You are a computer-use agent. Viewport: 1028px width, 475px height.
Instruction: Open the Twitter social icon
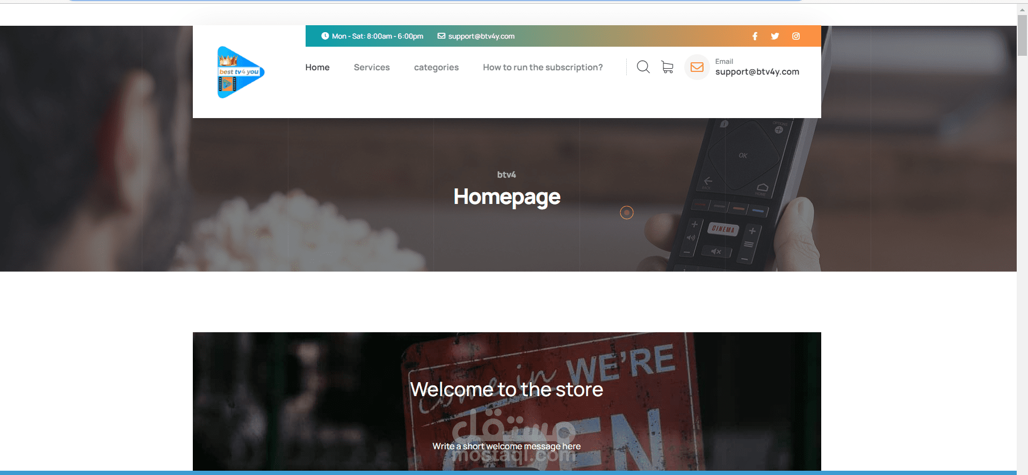pos(775,36)
